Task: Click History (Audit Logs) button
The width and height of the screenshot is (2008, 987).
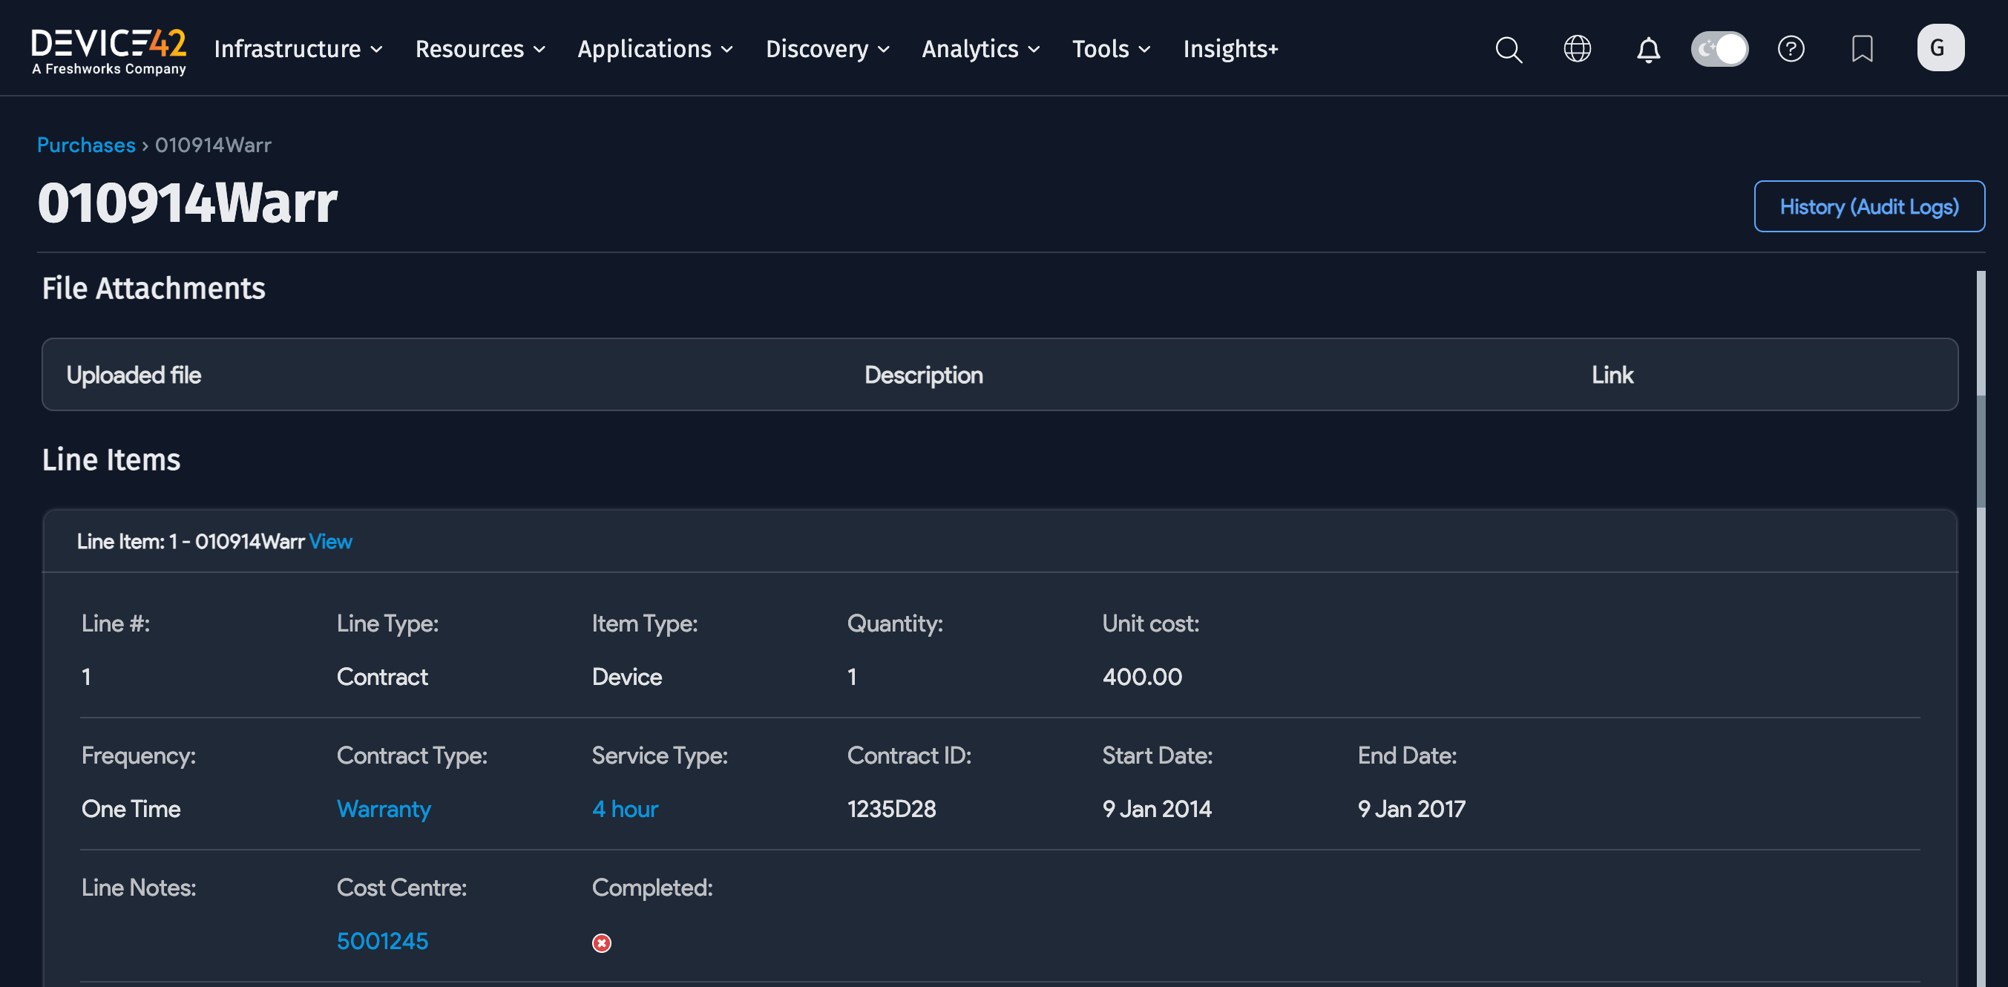Action: click(1868, 206)
